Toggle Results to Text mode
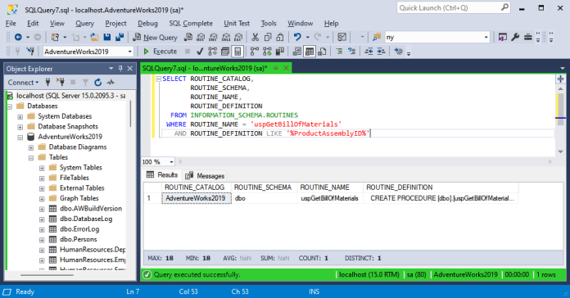The image size is (570, 298). (x=297, y=52)
